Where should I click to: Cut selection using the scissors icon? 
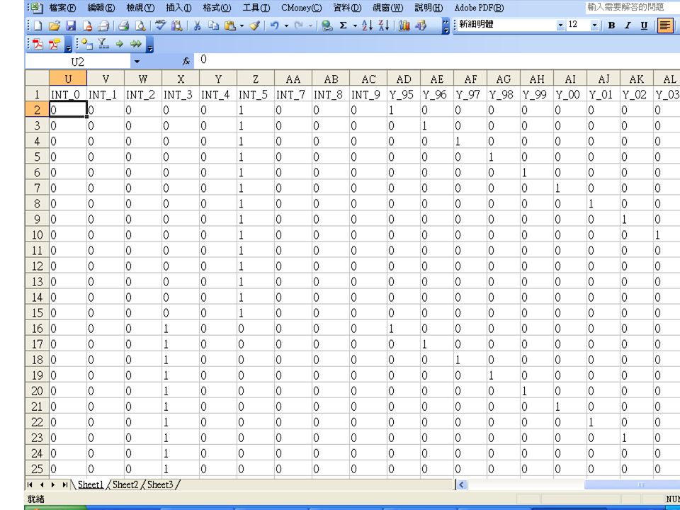[x=198, y=26]
